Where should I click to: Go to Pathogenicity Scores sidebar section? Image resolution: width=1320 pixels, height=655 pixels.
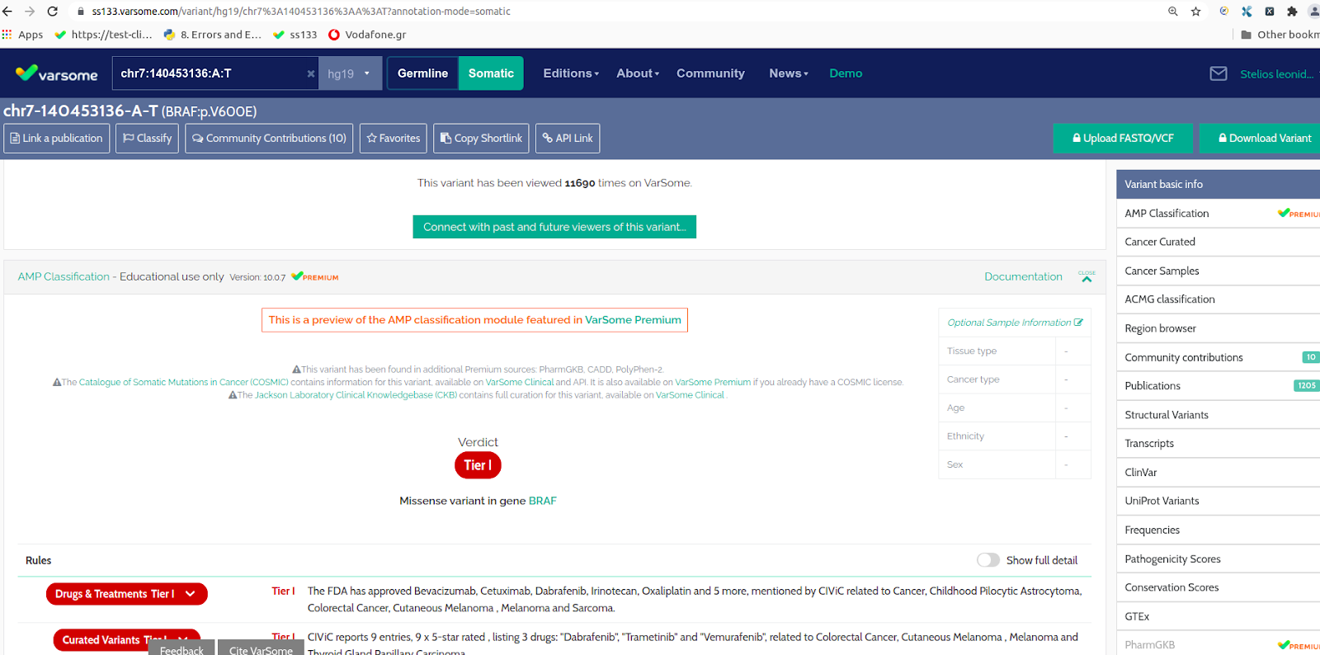pos(1218,558)
